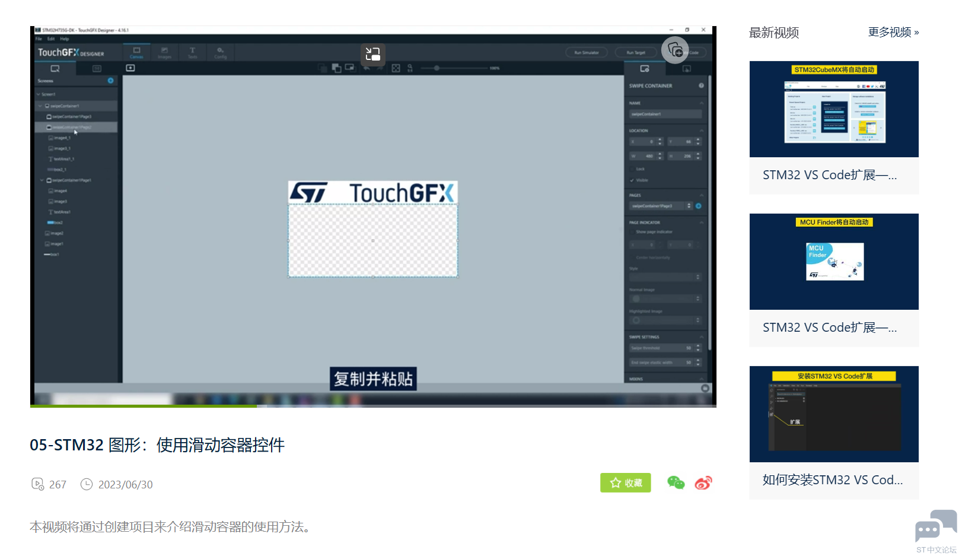Collapse the Screen1 tree node
This screenshot has width=962, height=559.
pos(39,94)
